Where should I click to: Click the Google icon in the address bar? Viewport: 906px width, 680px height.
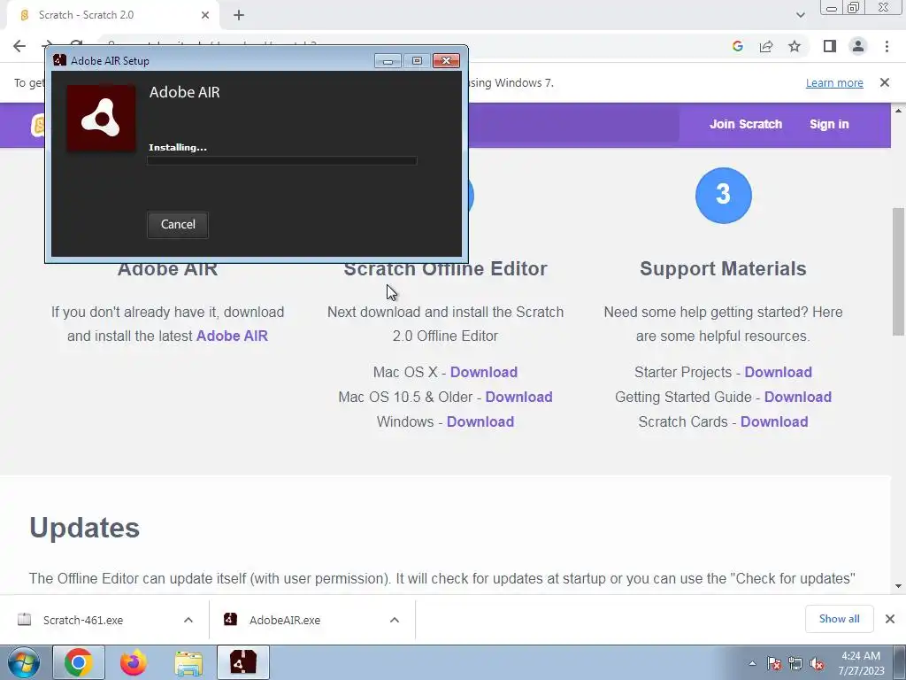(x=737, y=46)
